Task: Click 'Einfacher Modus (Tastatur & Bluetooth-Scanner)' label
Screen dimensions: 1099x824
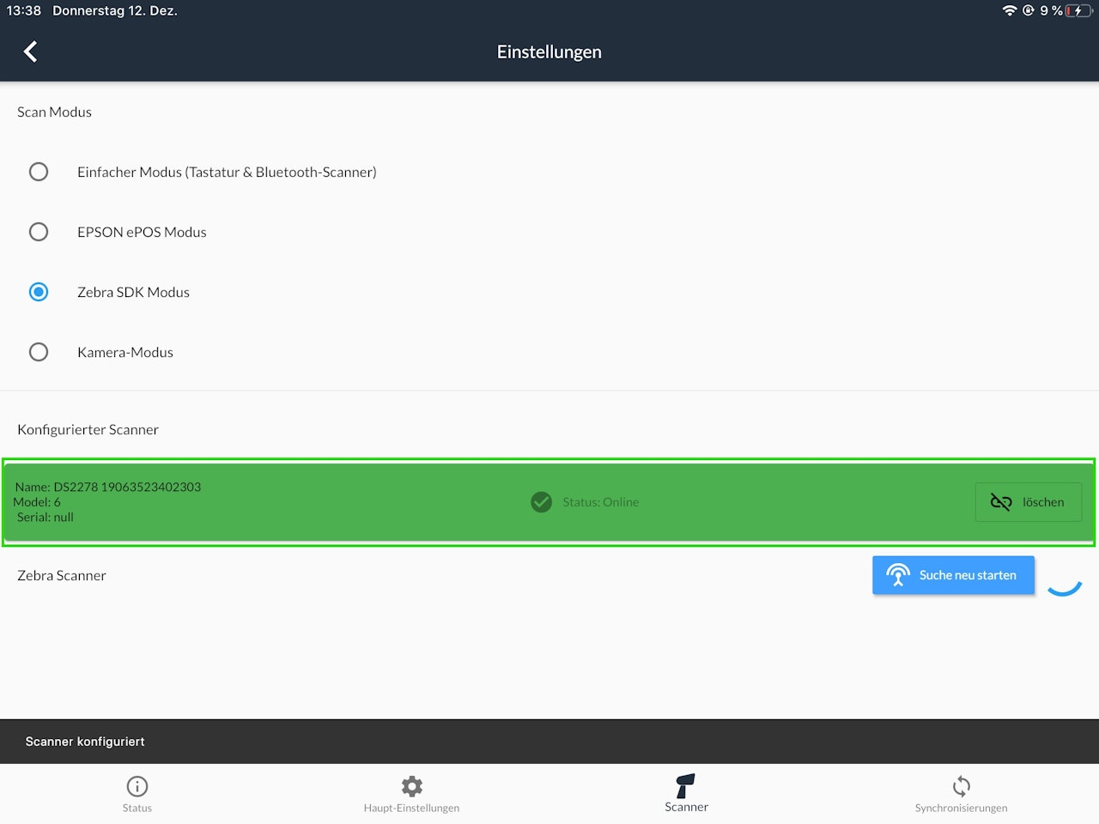Action: pyautogui.click(x=227, y=172)
